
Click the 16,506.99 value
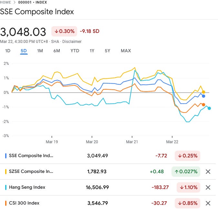(x=97, y=187)
